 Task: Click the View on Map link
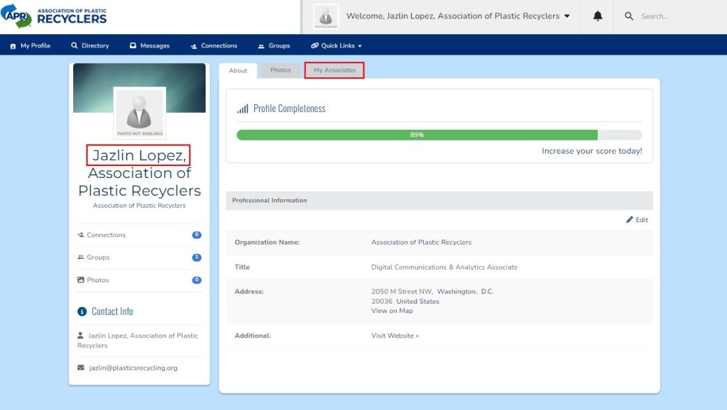coord(392,311)
